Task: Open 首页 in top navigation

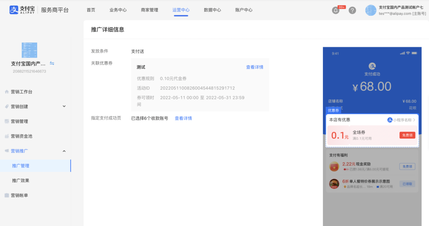Action: [91, 10]
